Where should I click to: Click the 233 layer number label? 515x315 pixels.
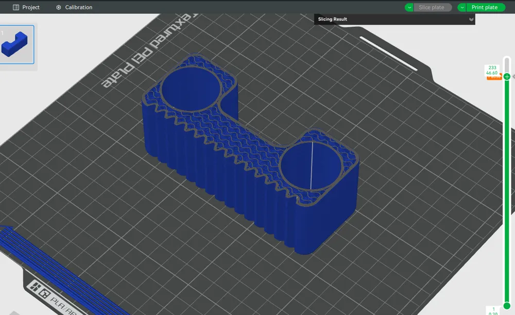click(x=492, y=68)
